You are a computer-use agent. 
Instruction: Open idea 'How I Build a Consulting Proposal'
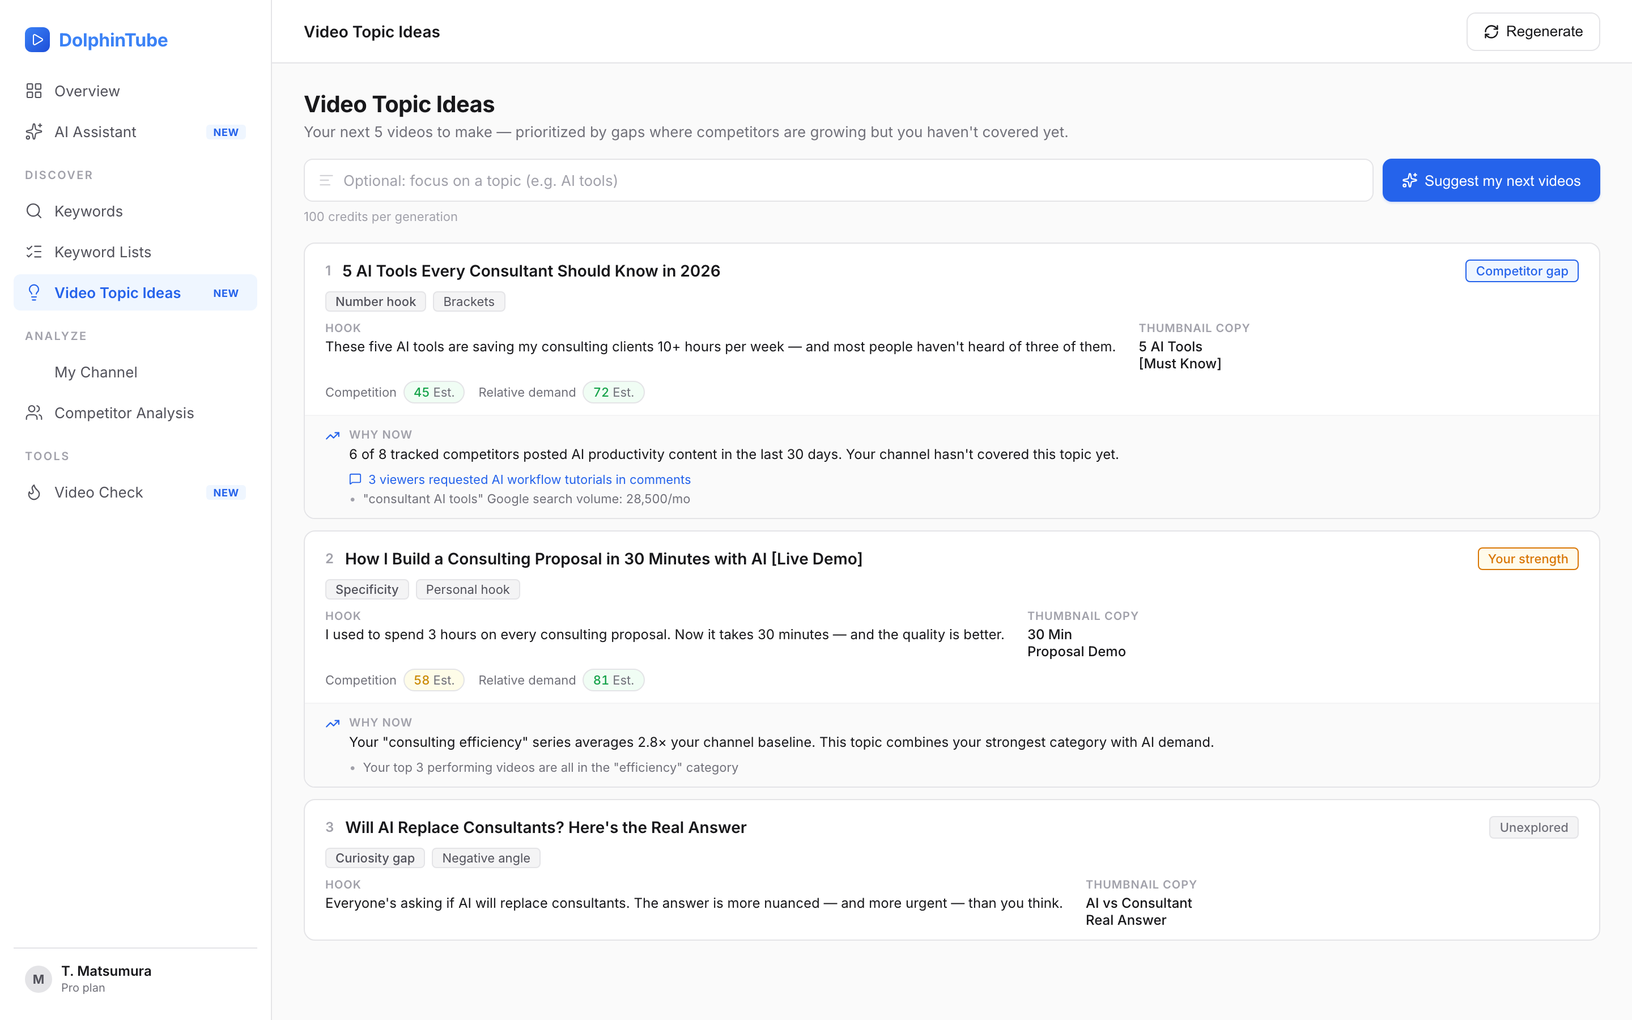[x=603, y=559]
